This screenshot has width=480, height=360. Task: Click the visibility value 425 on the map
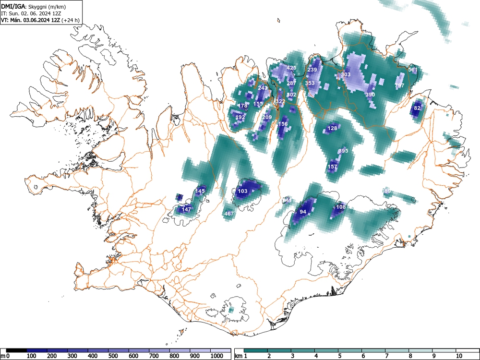[291, 68]
